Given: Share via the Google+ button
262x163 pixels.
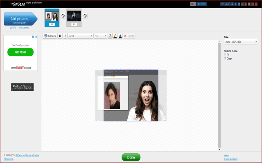Looking at the screenshot, I should coord(193,4).
